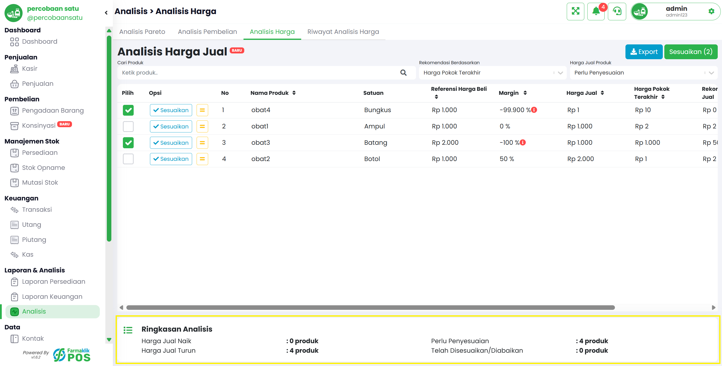Open admin settings gear icon

click(x=711, y=12)
